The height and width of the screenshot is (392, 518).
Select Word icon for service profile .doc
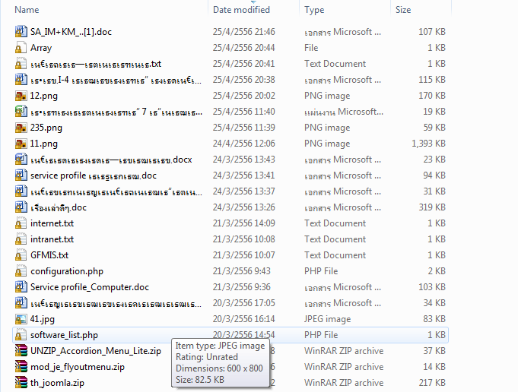(21, 175)
